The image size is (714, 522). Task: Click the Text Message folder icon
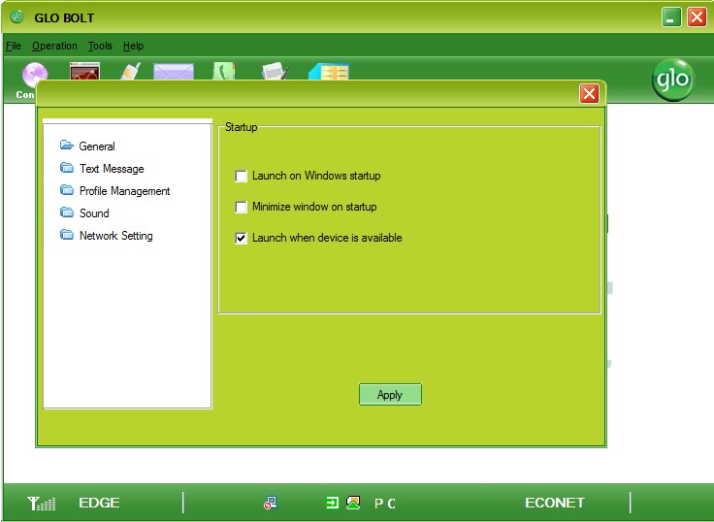(67, 168)
